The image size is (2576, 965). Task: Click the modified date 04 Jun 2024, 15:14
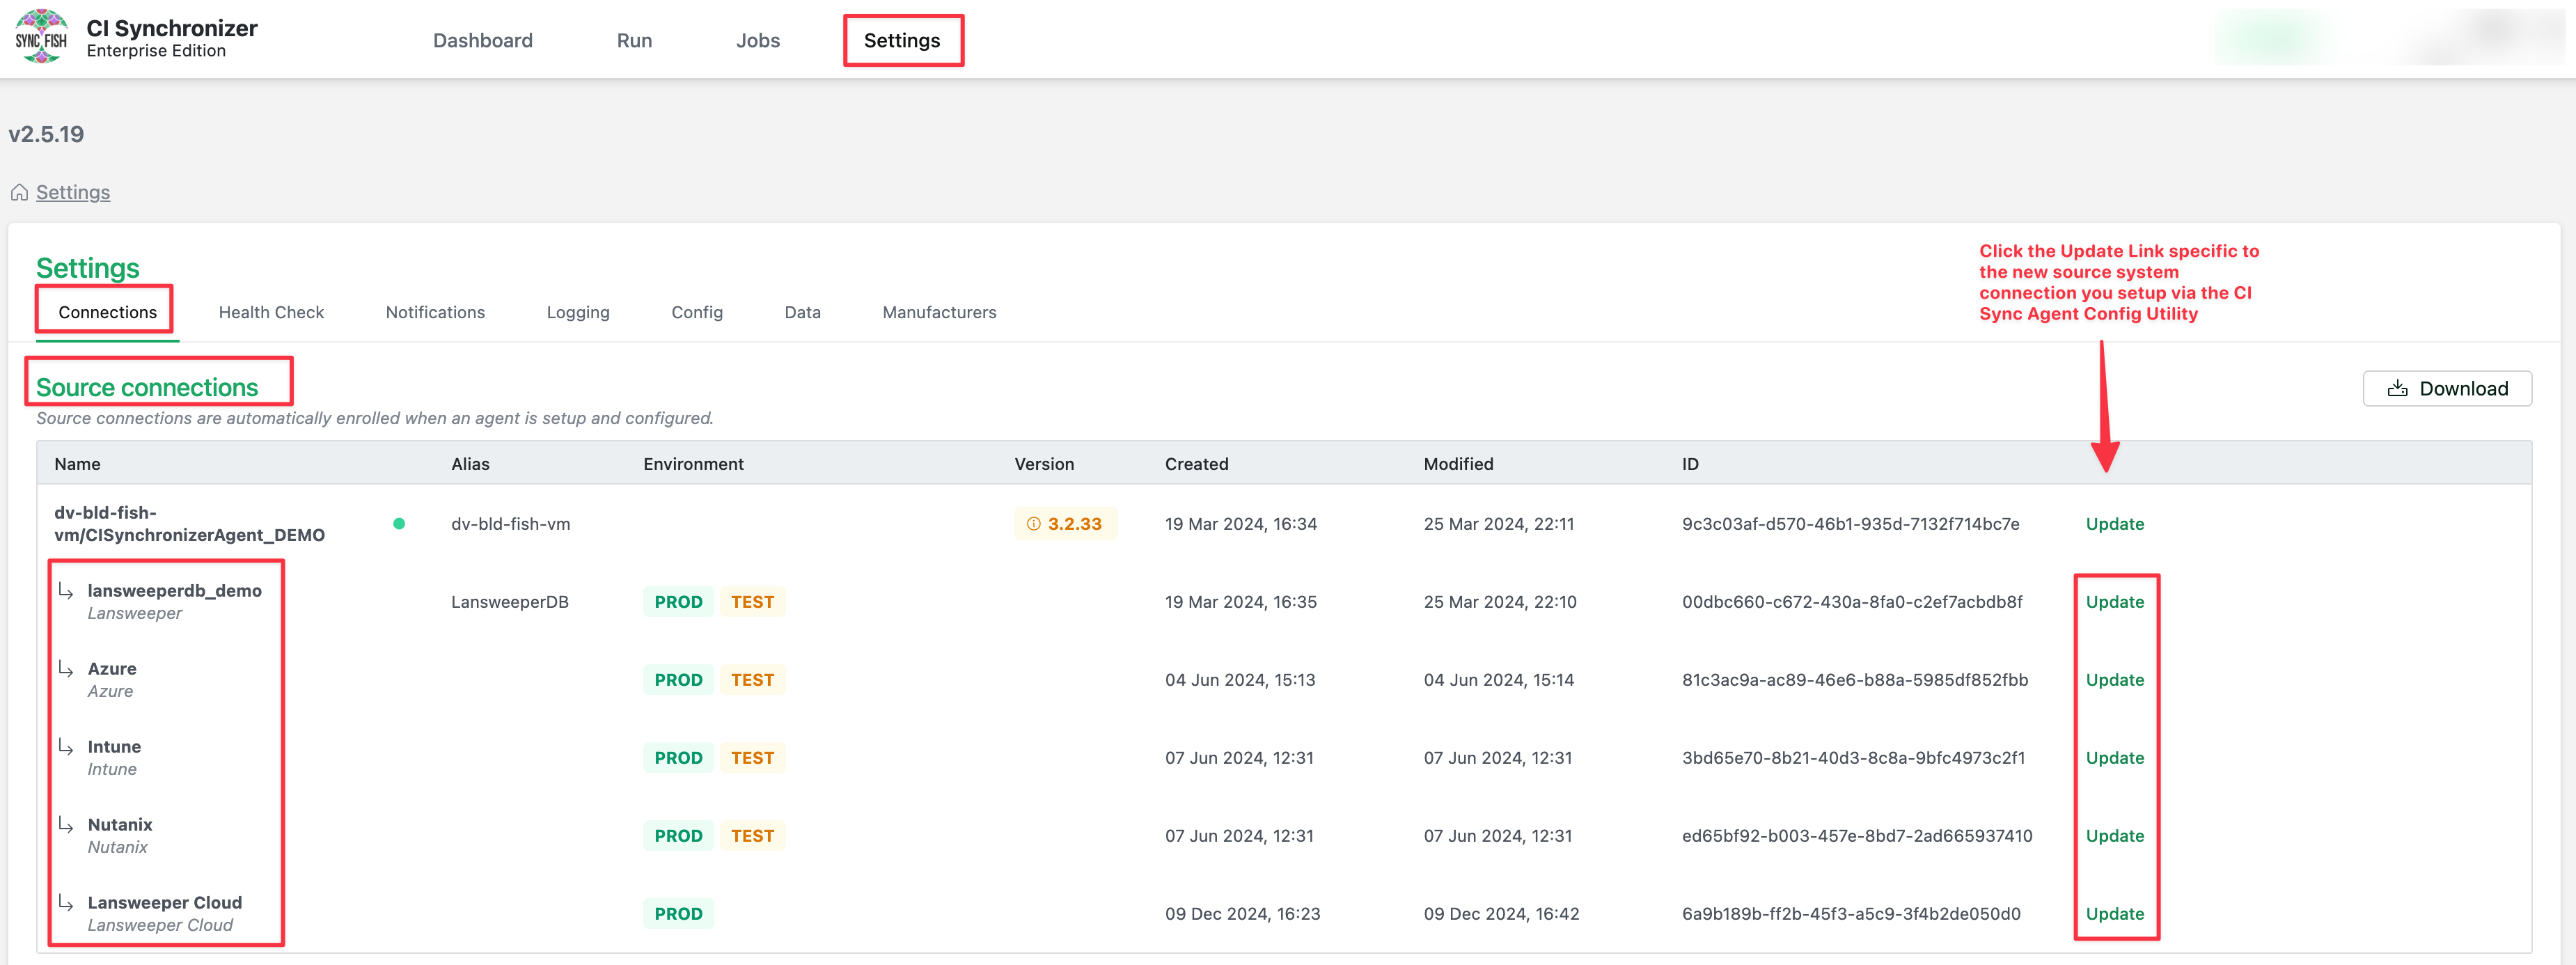point(1498,679)
